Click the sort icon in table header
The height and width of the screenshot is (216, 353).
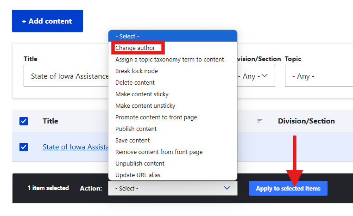(x=260, y=121)
